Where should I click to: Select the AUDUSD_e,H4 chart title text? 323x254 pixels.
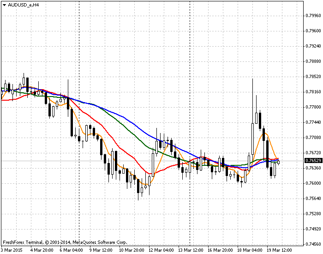(x=23, y=5)
